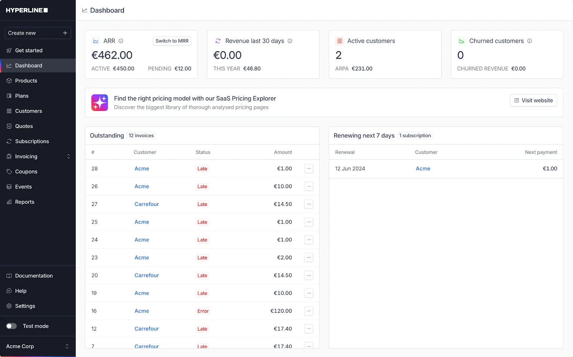573x357 pixels.
Task: Click the plus icon beside Create new
Action: 65,33
